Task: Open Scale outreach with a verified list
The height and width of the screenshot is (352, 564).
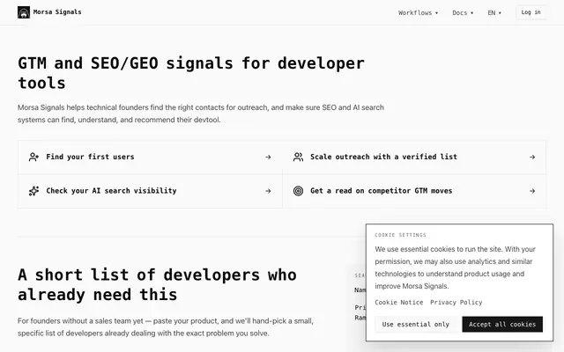Action: click(x=414, y=157)
